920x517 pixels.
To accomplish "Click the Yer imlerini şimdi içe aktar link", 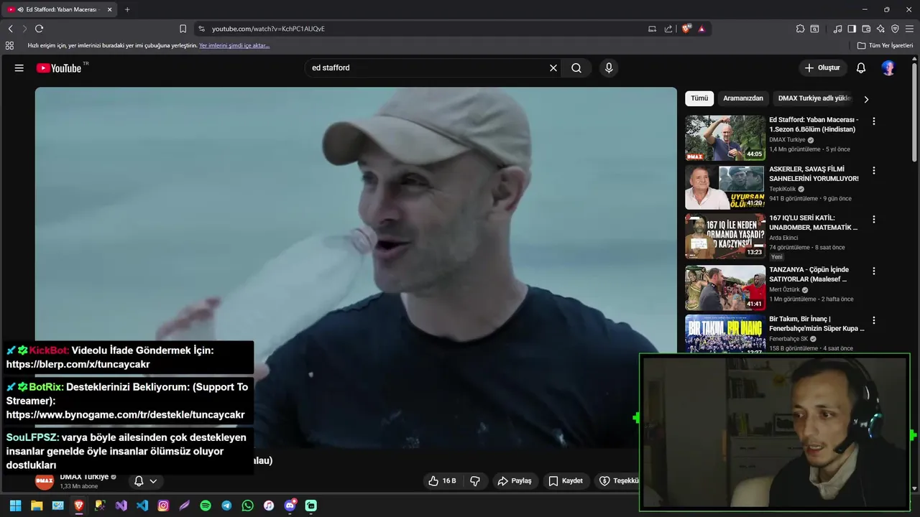I will (x=234, y=45).
